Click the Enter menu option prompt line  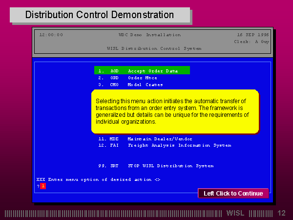coord(99,179)
